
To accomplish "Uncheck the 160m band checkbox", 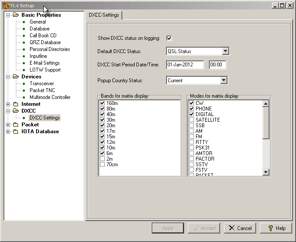I will point(103,103).
